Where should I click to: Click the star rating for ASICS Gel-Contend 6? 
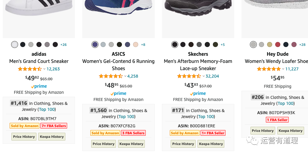click(111, 76)
